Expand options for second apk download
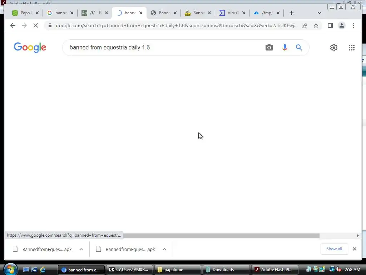This screenshot has width=366, height=275. [164, 249]
